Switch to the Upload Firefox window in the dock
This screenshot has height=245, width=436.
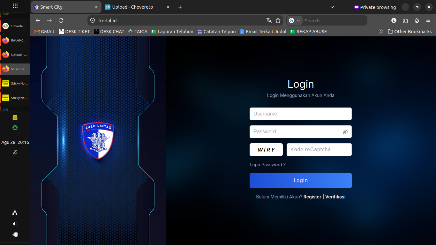coord(15,55)
